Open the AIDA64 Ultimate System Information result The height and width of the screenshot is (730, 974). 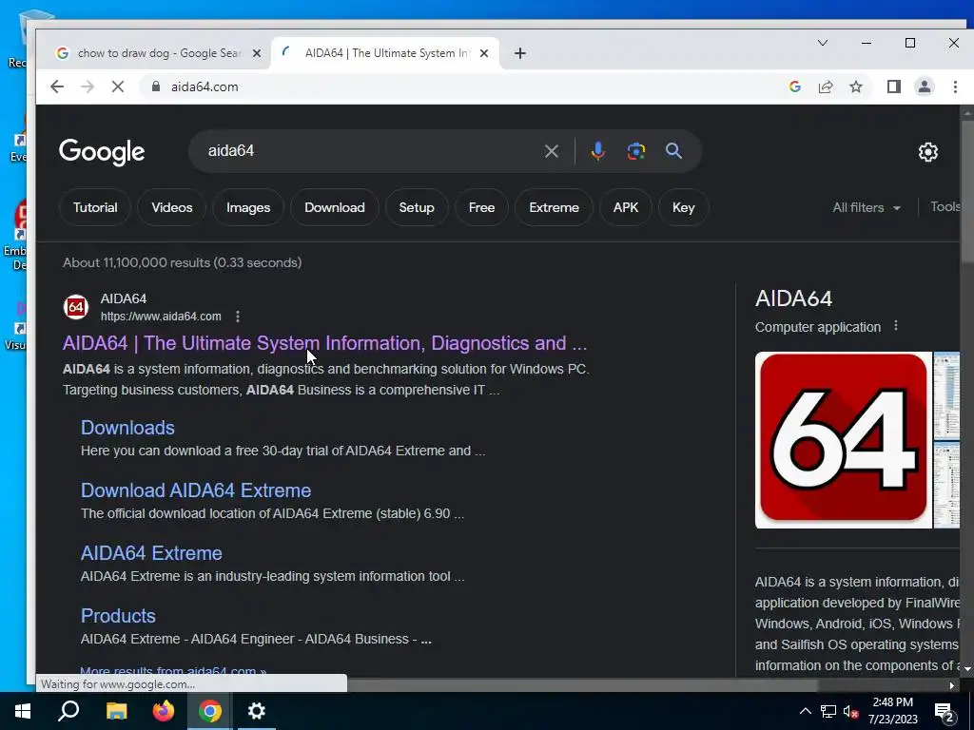point(324,343)
